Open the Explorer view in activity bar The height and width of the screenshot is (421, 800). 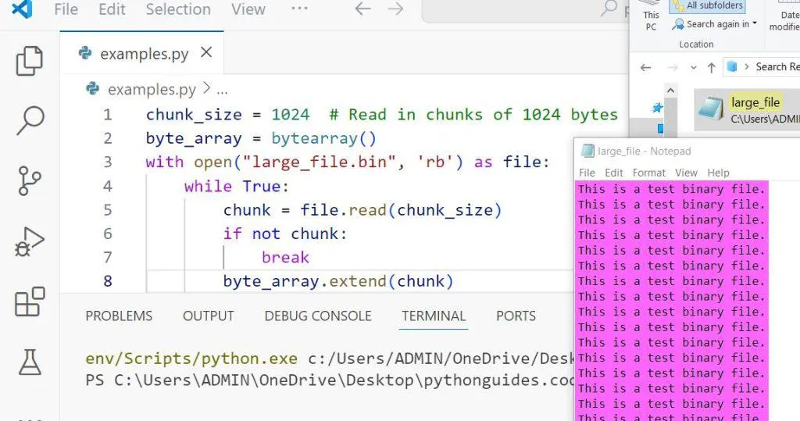click(x=30, y=61)
